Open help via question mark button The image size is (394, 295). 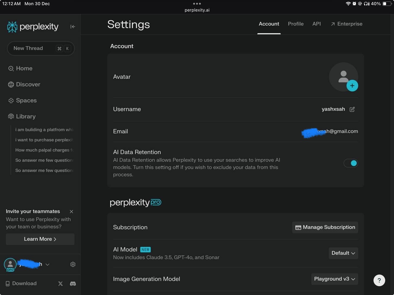point(379,280)
